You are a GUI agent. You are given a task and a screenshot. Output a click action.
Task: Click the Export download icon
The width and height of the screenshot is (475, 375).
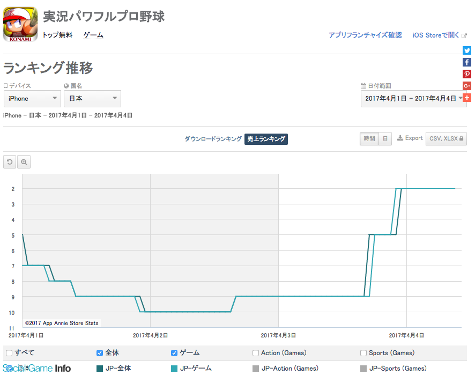point(400,138)
